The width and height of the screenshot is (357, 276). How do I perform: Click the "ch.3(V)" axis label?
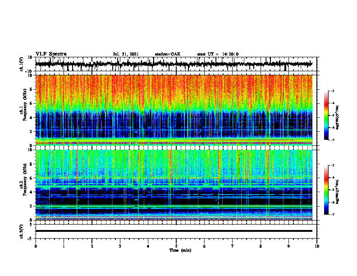(22, 231)
